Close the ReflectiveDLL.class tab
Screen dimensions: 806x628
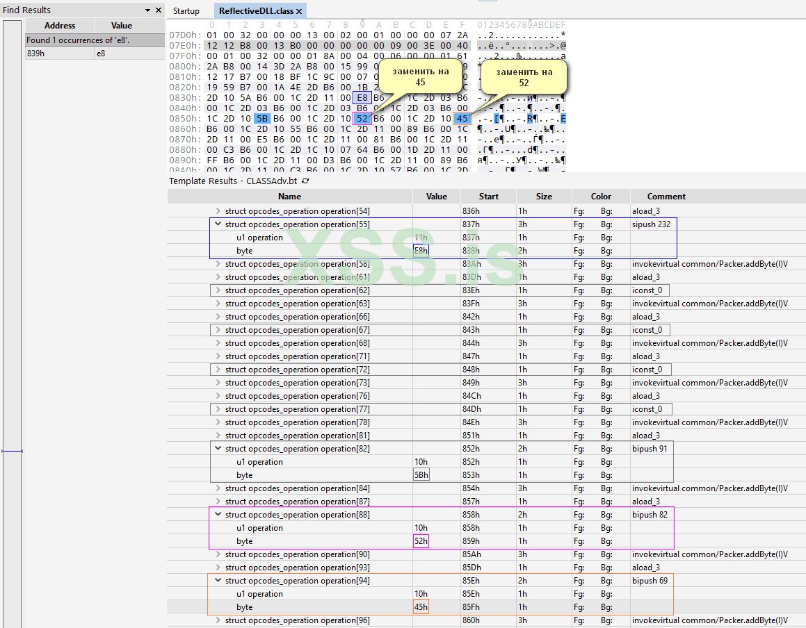(x=299, y=12)
